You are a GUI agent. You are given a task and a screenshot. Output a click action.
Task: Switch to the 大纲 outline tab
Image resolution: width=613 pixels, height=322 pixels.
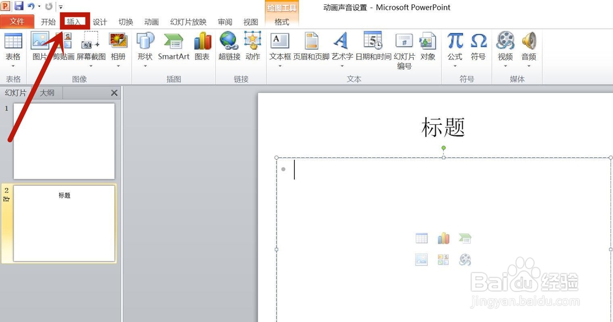(x=47, y=93)
